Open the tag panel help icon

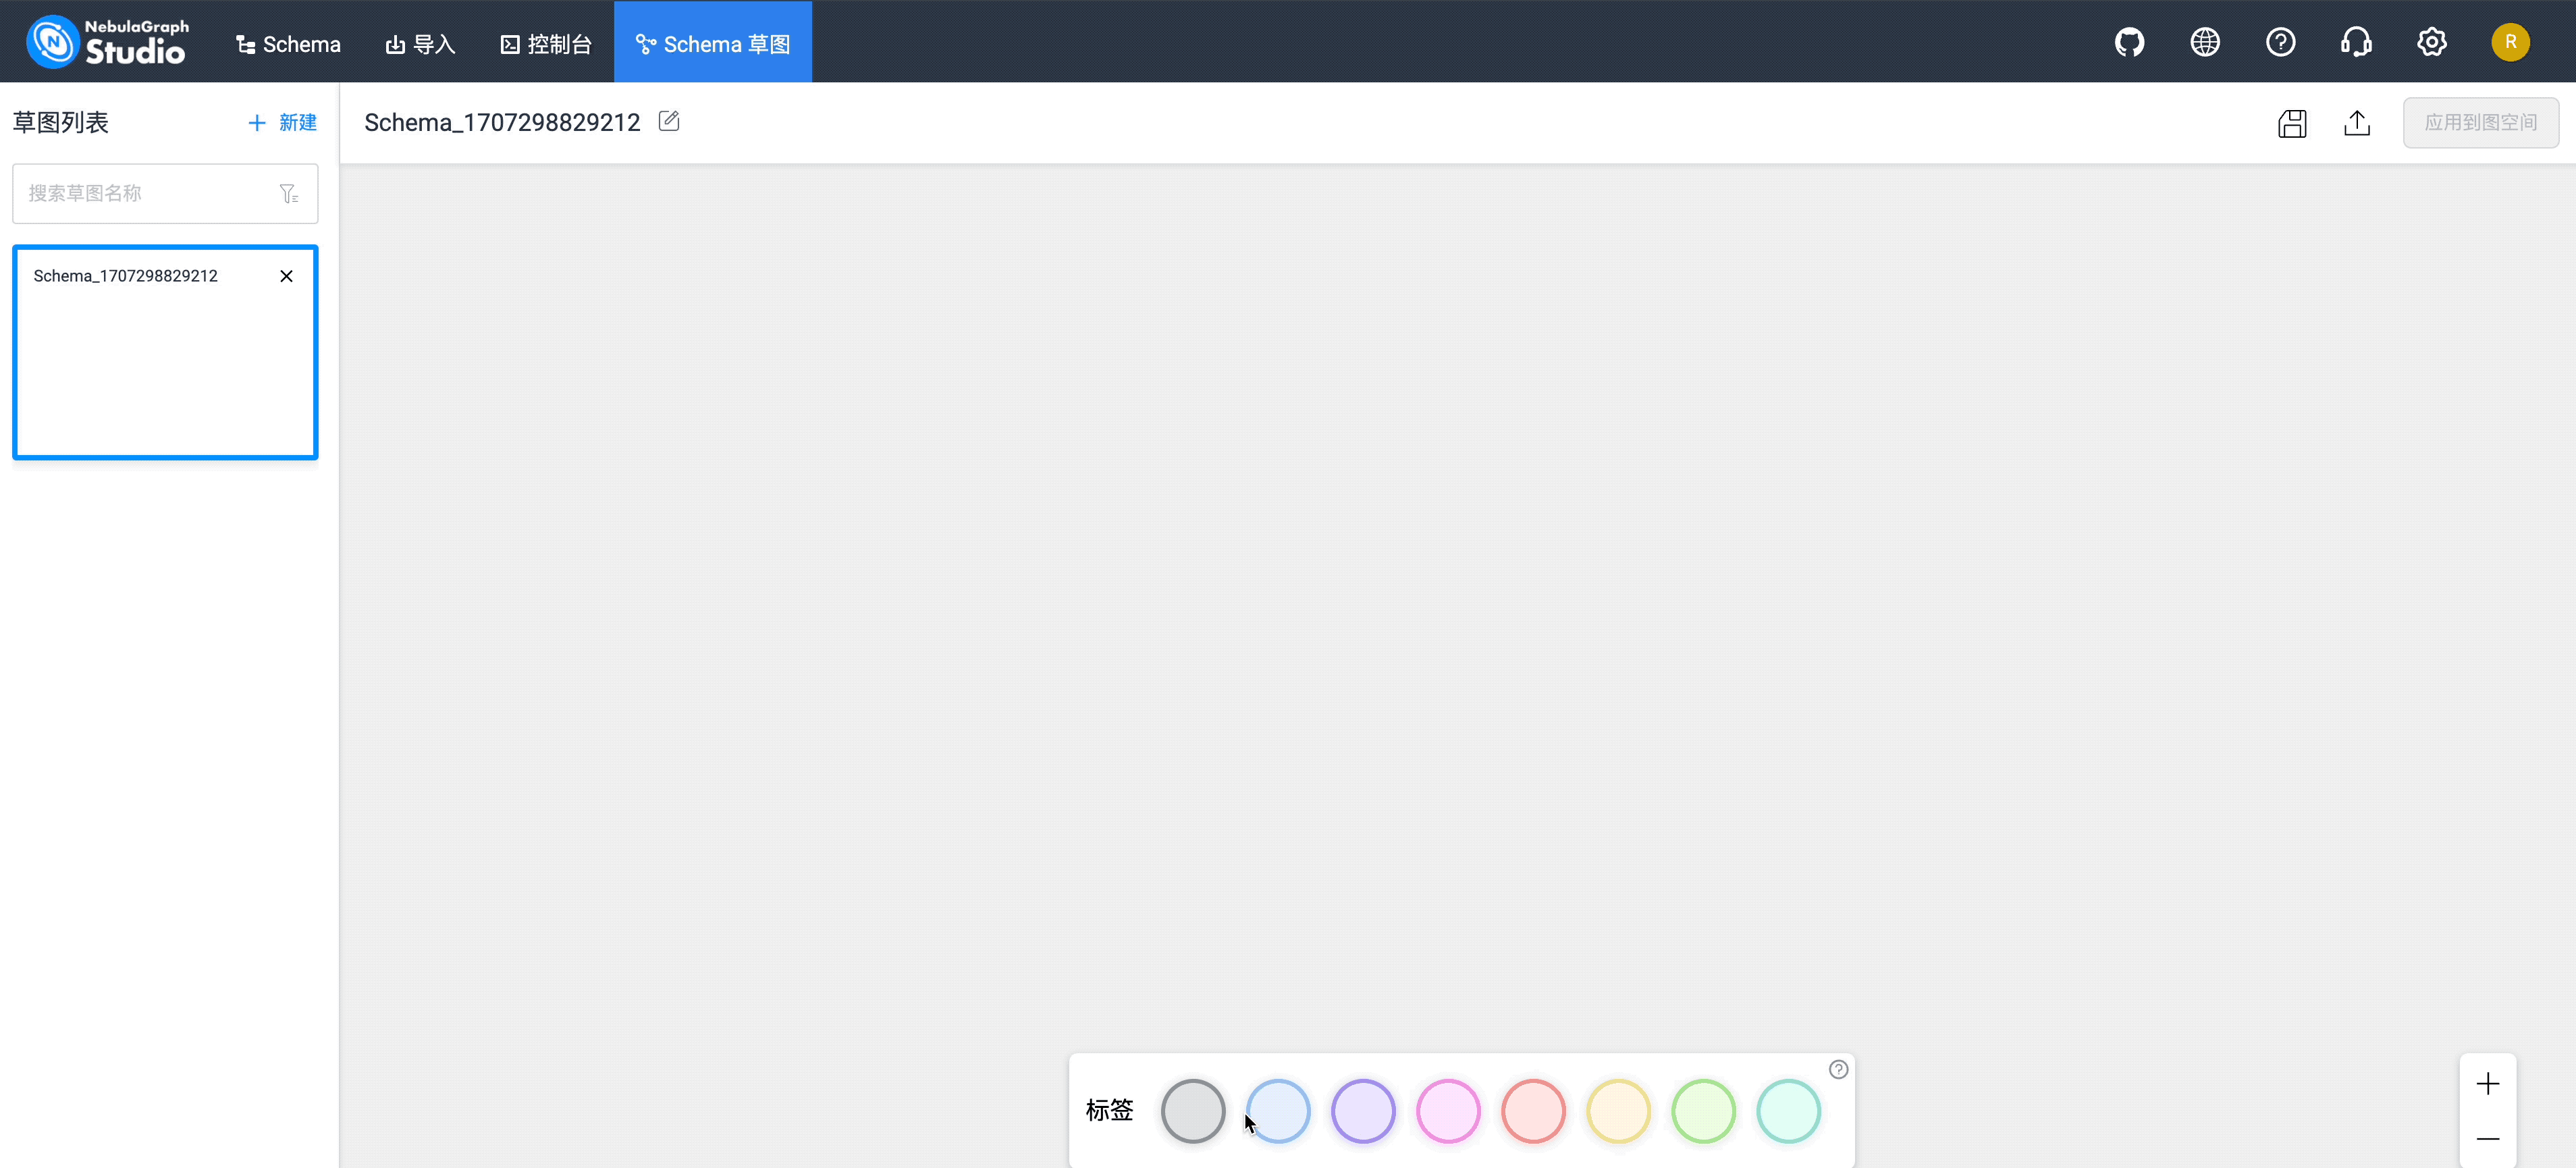point(1838,1069)
